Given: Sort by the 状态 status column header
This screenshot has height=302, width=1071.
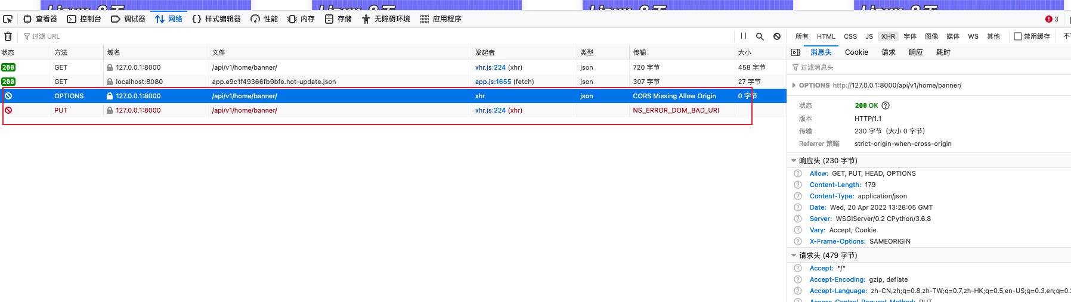Looking at the screenshot, I should (x=25, y=52).
